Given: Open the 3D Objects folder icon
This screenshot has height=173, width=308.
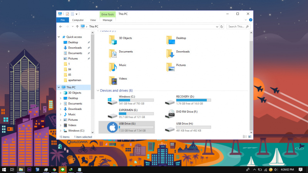Looking at the screenshot, I should (113, 40).
